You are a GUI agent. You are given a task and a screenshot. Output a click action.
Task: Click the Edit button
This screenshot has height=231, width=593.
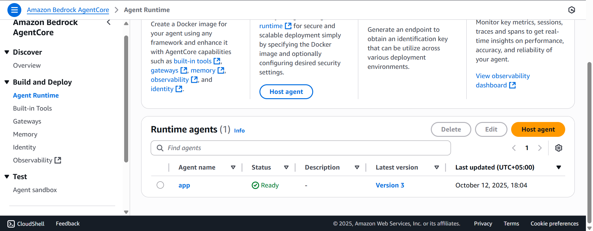pos(491,129)
